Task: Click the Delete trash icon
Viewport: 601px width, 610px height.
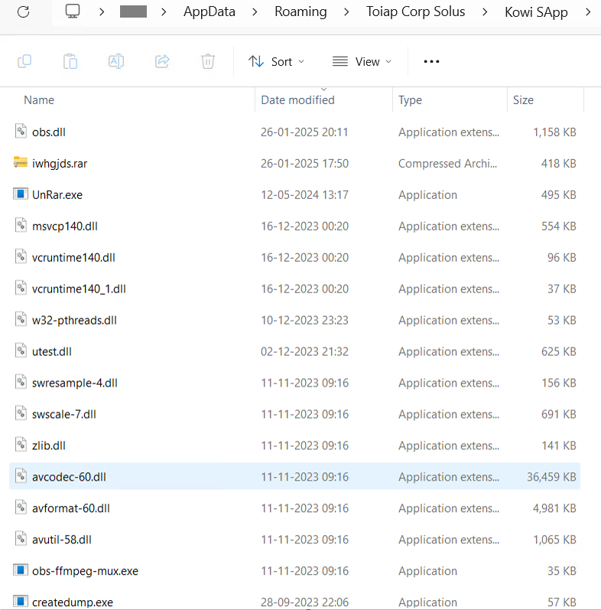Action: pos(208,61)
